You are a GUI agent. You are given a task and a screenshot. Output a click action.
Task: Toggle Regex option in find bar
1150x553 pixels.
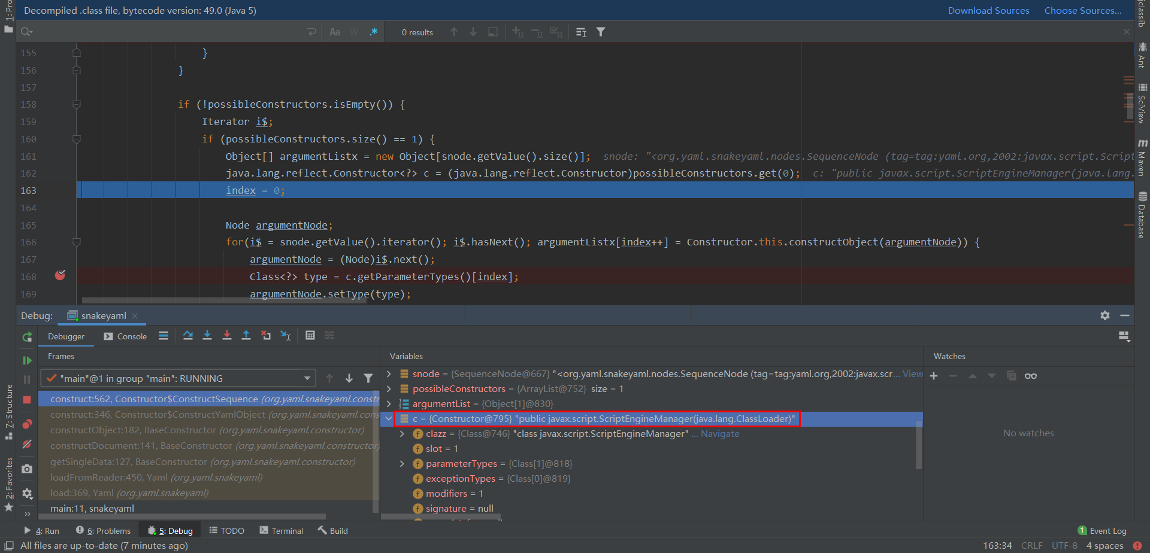coord(374,32)
